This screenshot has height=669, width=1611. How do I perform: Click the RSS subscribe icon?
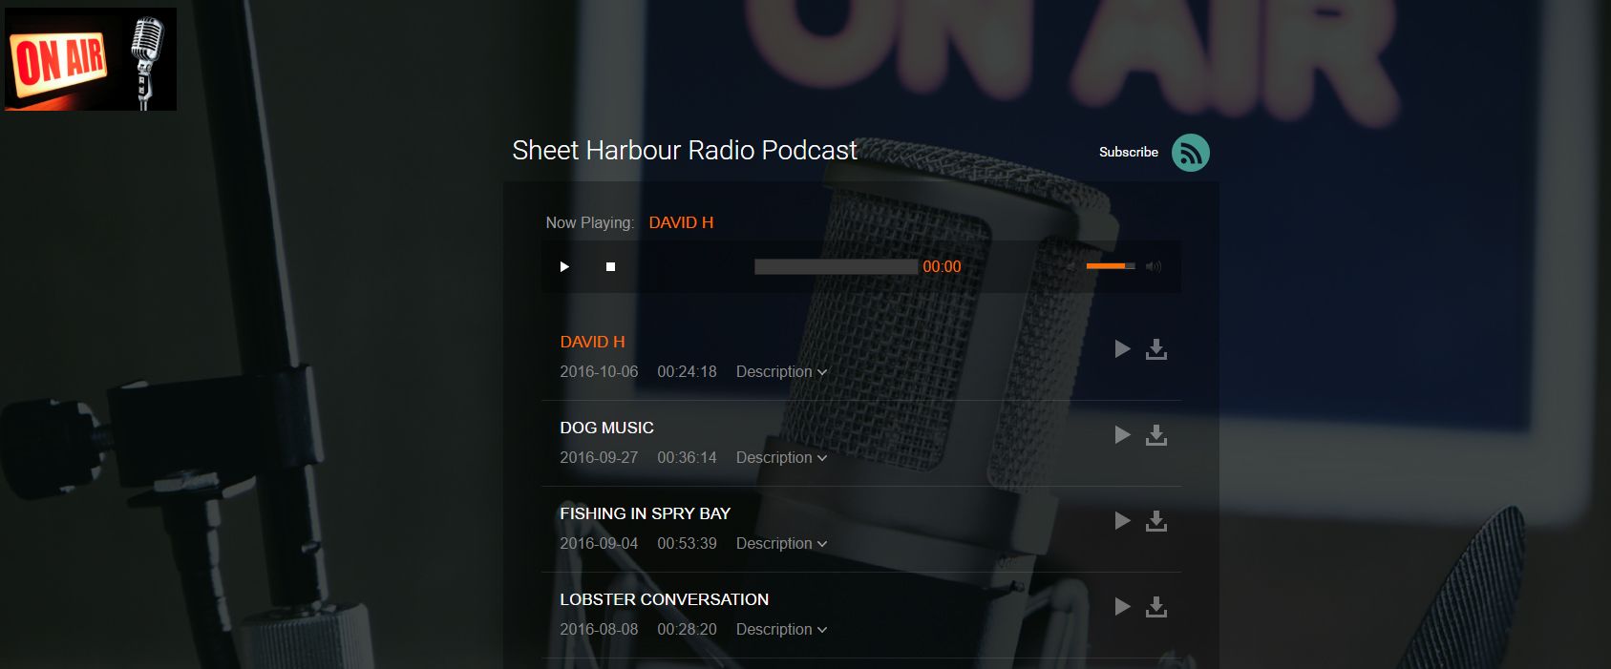1190,153
